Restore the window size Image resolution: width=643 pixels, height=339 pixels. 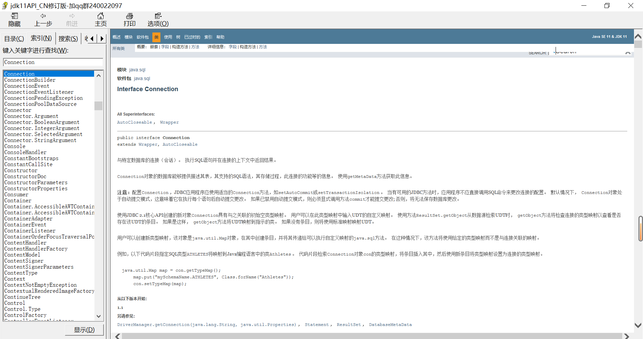point(607,6)
